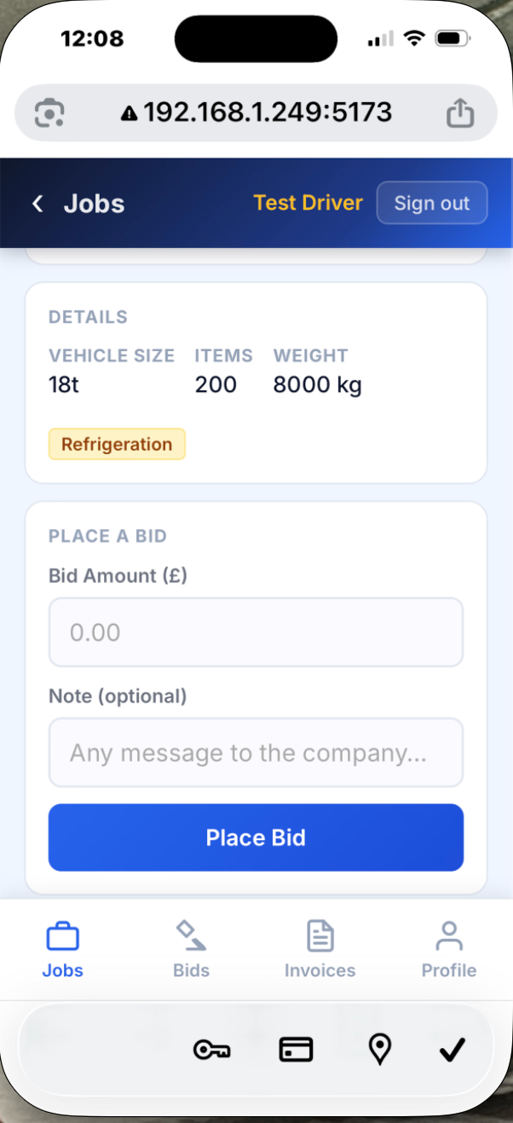Tap the location pin icon
The image size is (513, 1123).
coord(379,1050)
